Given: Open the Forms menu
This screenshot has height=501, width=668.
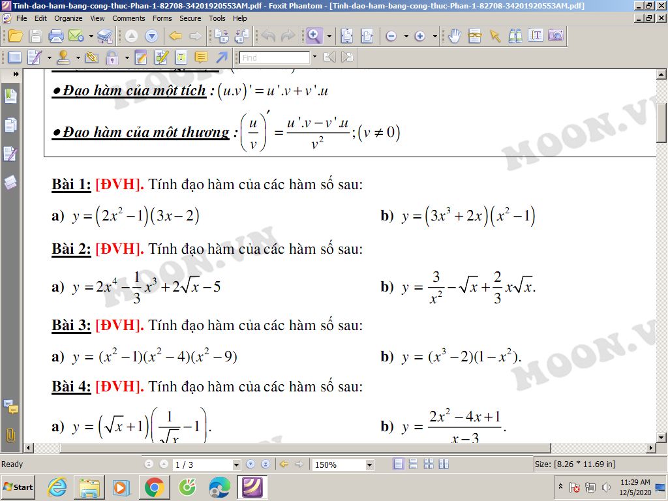Looking at the screenshot, I should click(x=162, y=18).
